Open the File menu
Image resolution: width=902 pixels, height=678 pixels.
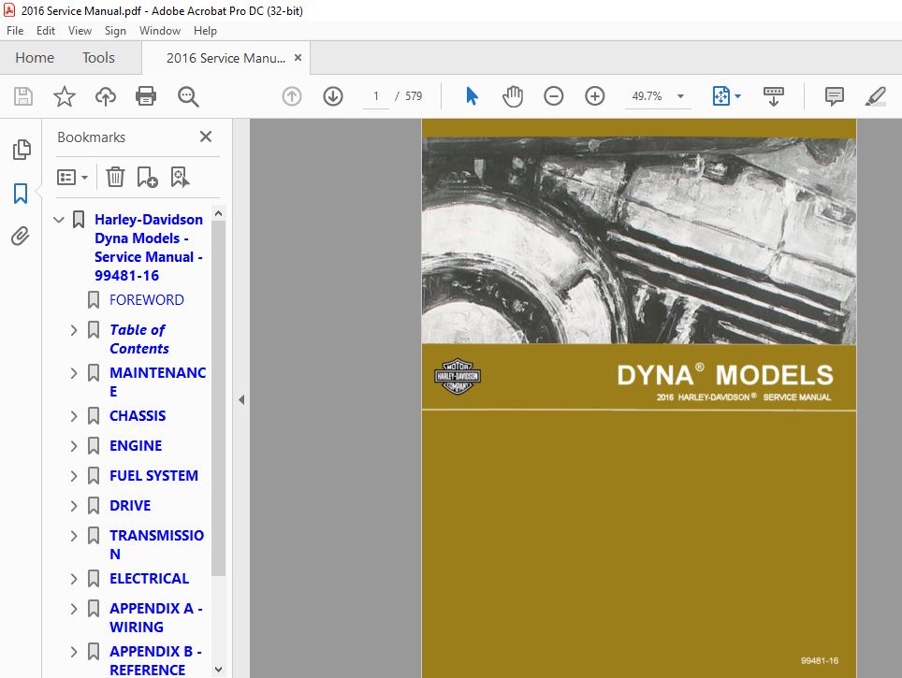tap(15, 31)
